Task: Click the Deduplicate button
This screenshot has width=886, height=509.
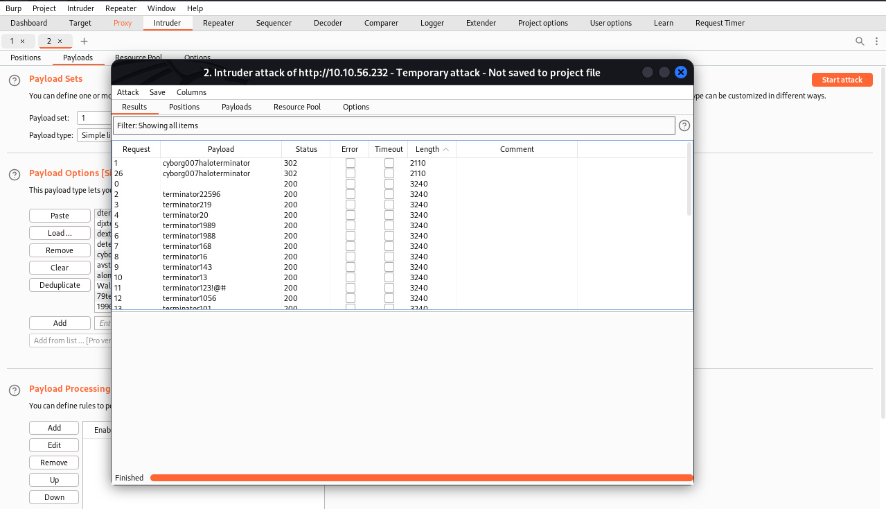Action: tap(60, 285)
